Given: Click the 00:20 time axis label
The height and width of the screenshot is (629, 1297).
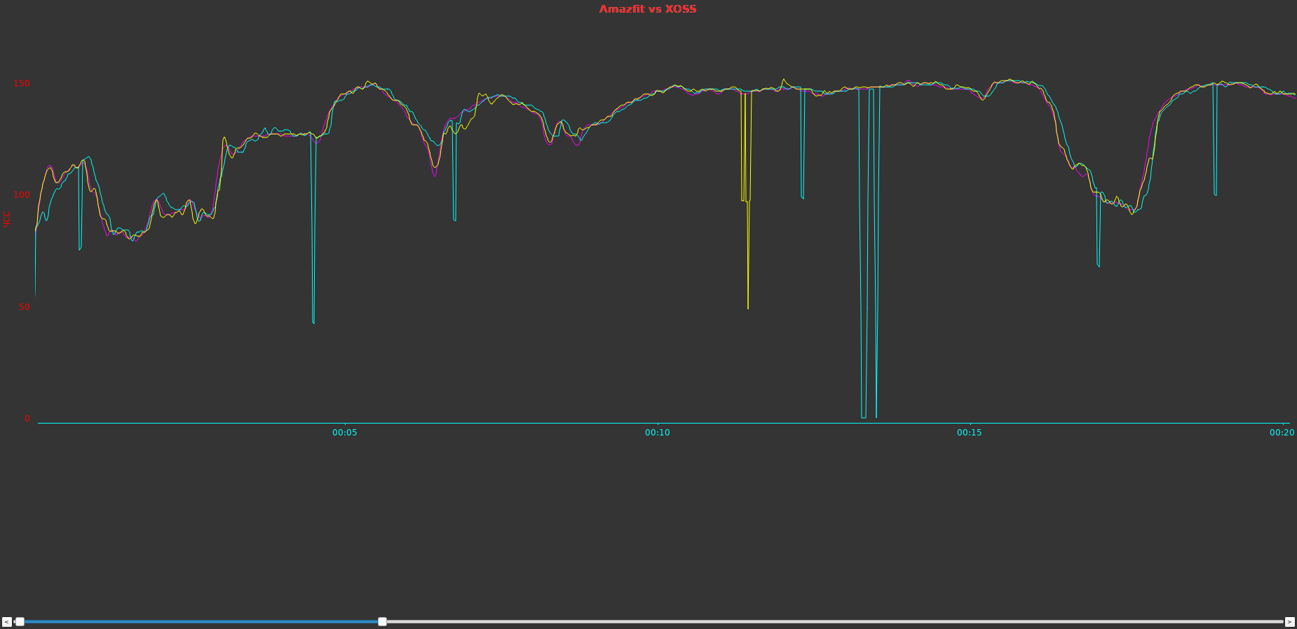Looking at the screenshot, I should [x=1282, y=433].
